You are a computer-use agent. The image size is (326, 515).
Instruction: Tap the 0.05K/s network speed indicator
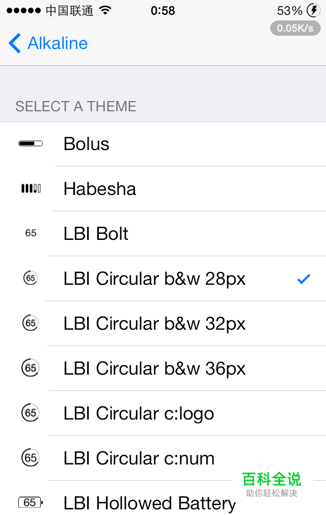click(295, 28)
